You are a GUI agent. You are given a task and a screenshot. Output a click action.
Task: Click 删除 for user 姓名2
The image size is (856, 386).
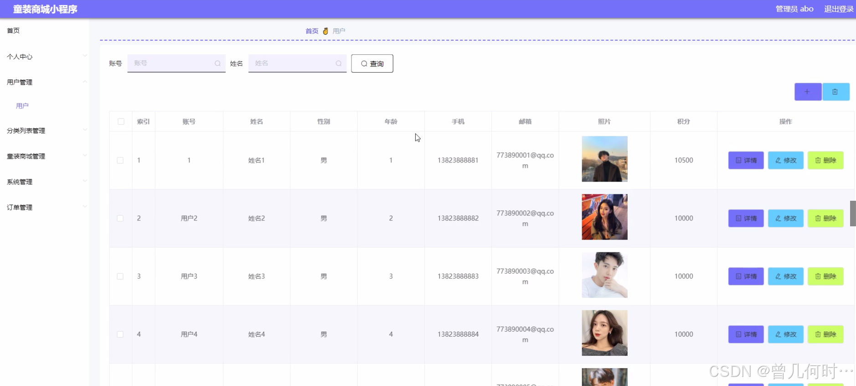[825, 218]
